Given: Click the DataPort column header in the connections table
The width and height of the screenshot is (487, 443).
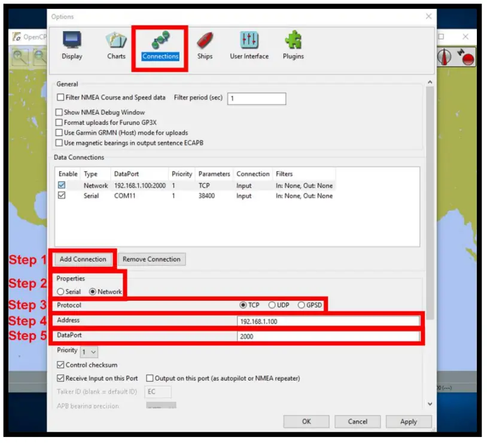Looking at the screenshot, I should pos(139,174).
